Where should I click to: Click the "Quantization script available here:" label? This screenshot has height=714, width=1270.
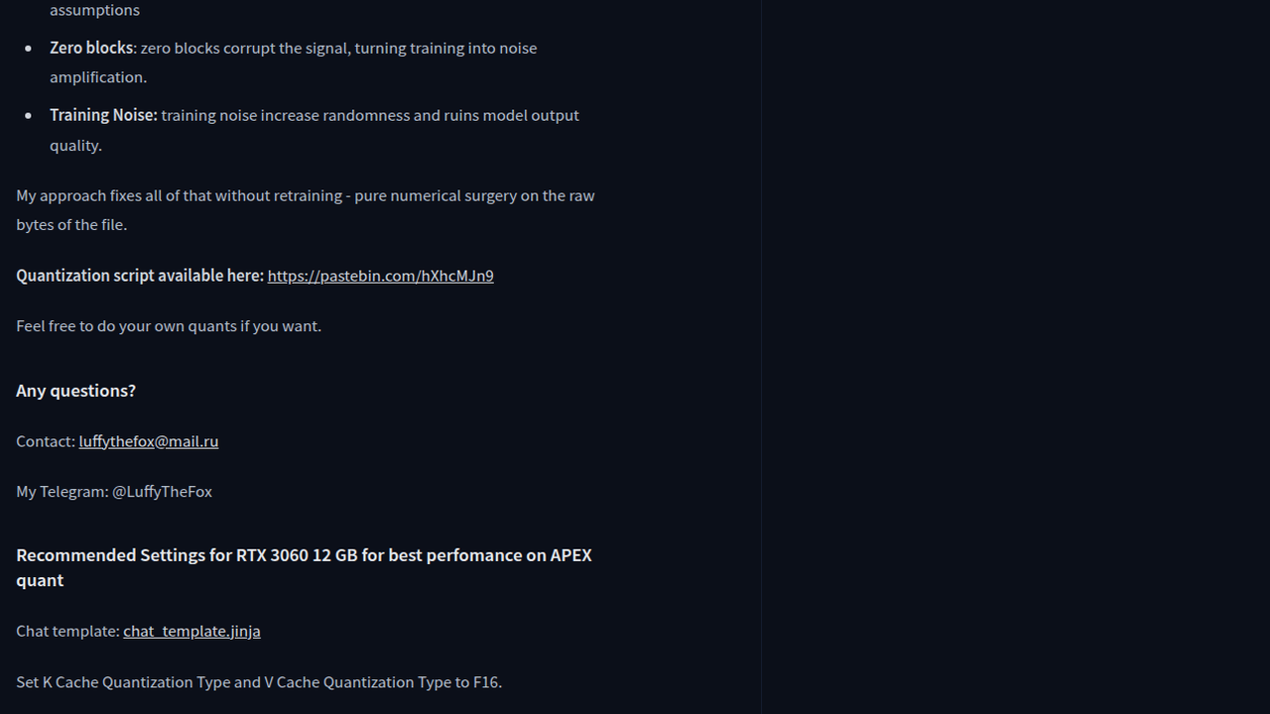(140, 276)
